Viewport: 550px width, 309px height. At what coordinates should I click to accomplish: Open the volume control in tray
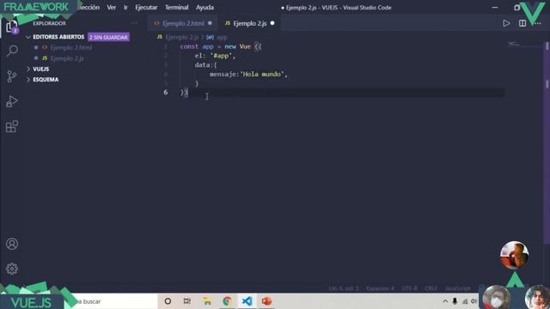pyautogui.click(x=474, y=301)
